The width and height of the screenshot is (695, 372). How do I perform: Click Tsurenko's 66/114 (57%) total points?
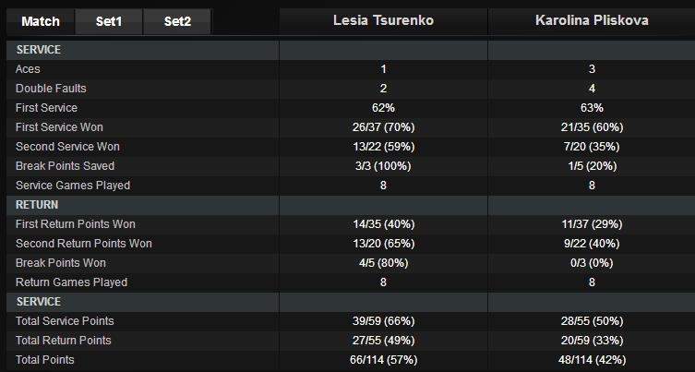coord(382,360)
